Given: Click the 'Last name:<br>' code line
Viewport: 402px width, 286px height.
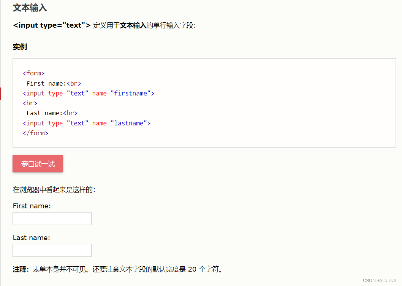Looking at the screenshot, I should tap(52, 113).
